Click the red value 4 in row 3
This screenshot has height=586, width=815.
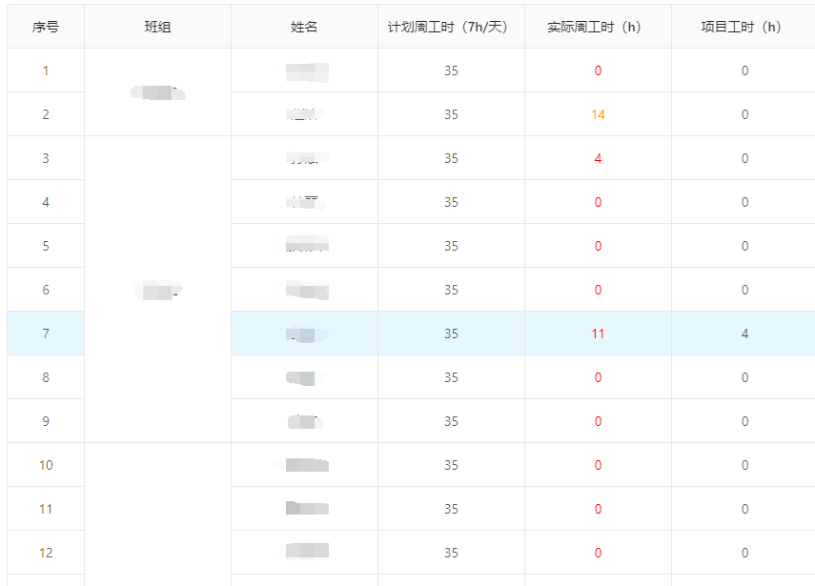click(x=598, y=157)
